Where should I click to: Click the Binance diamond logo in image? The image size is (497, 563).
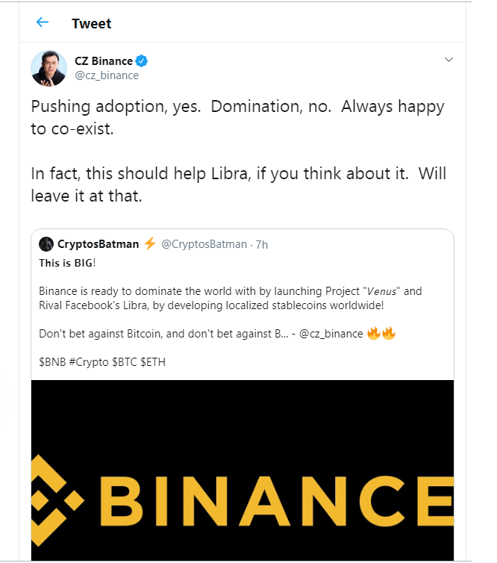tap(57, 500)
